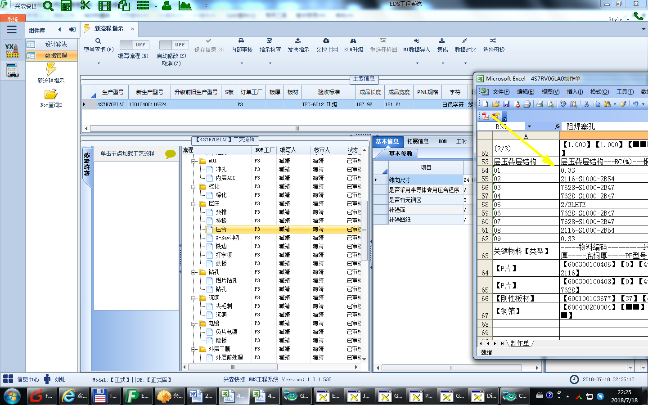Click the 集成 download icon
Screen dimensions: 648x405
click(442, 40)
